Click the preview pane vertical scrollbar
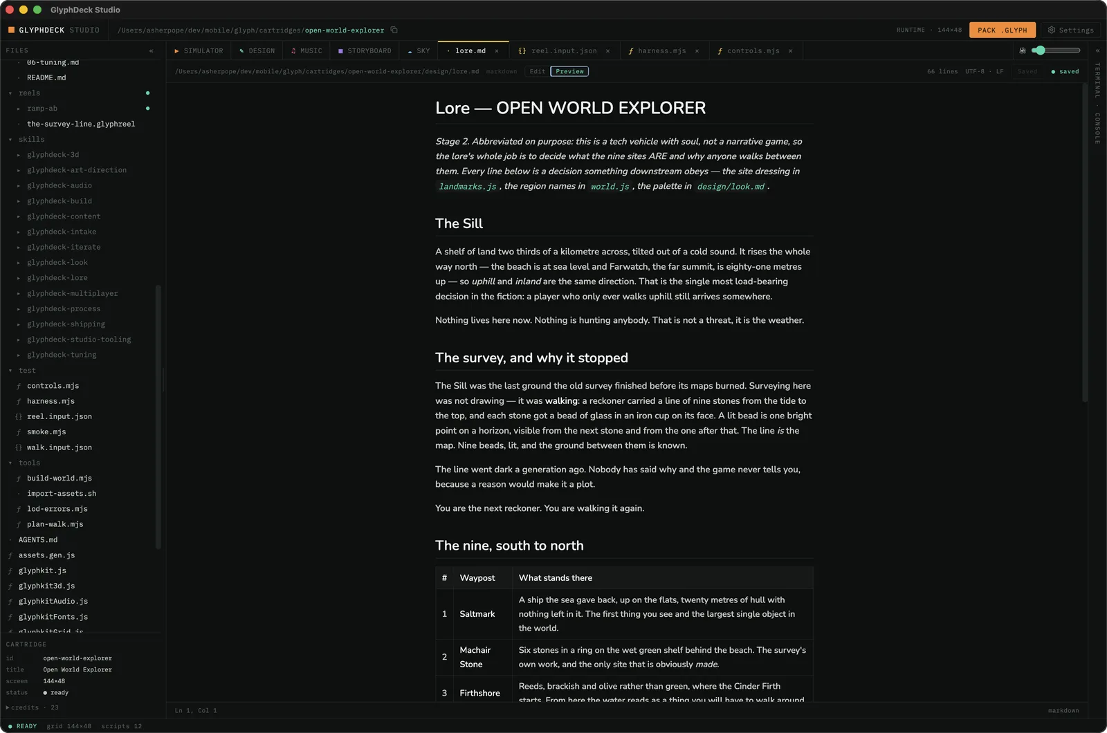 (1085, 242)
